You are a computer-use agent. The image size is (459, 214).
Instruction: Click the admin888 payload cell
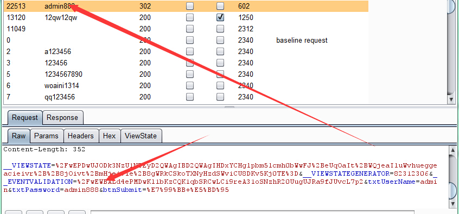pyautogui.click(x=60, y=6)
